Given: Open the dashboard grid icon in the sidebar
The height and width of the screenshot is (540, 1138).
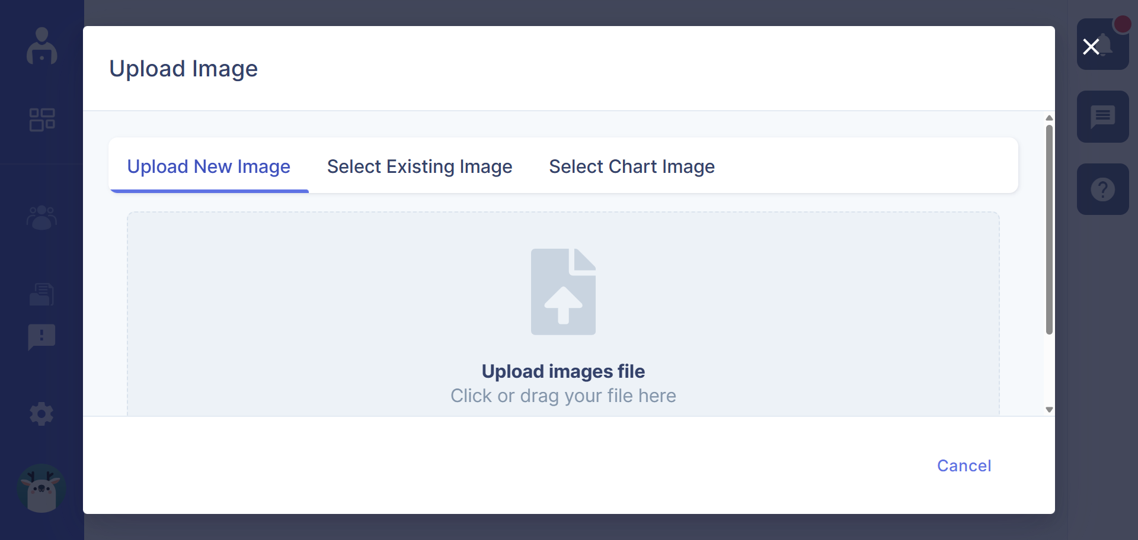Looking at the screenshot, I should point(41,120).
